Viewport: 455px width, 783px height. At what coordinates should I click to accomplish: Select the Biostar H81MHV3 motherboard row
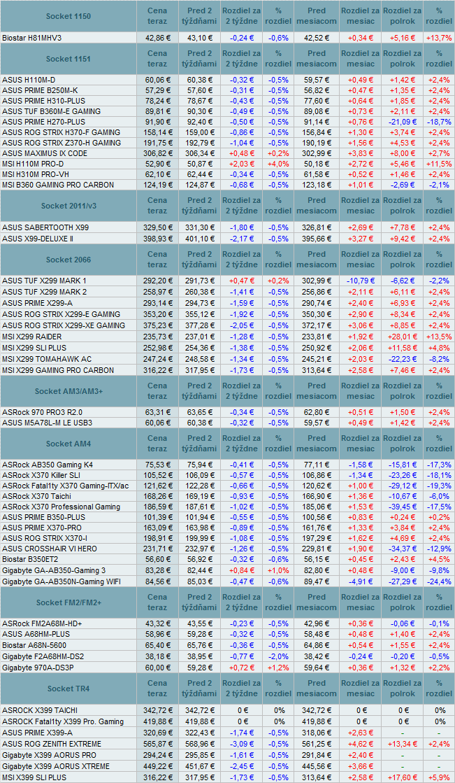click(x=32, y=37)
